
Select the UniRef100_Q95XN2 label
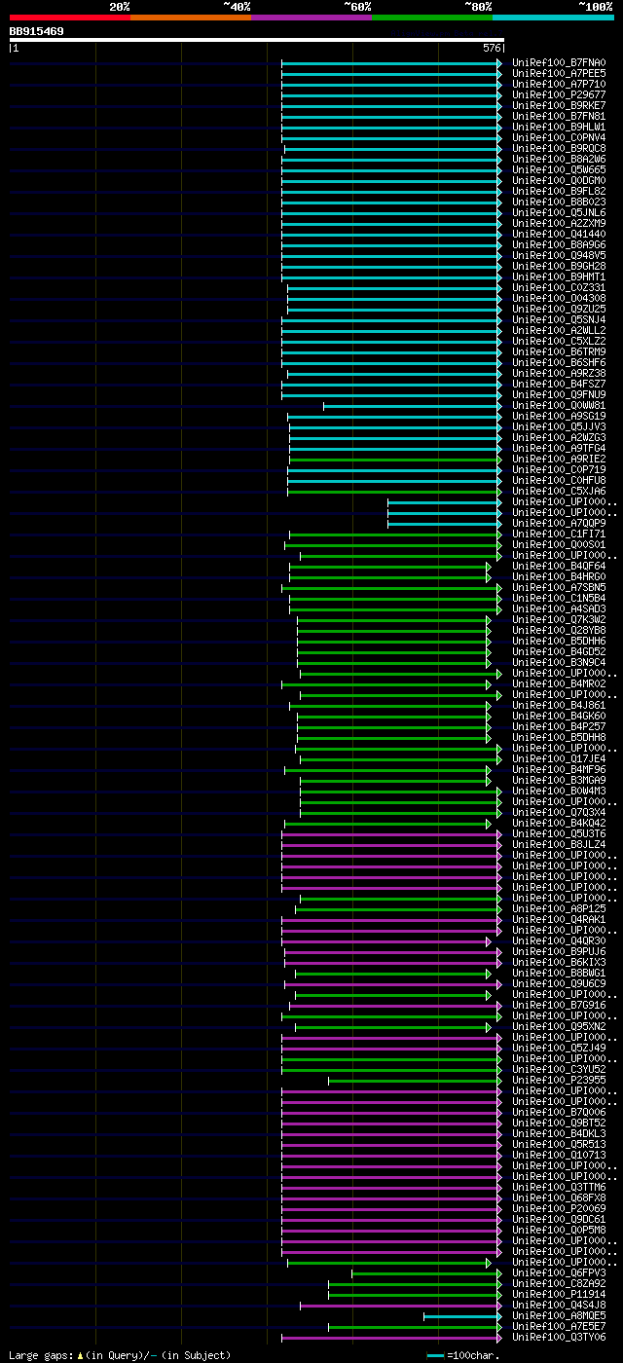pos(559,1027)
